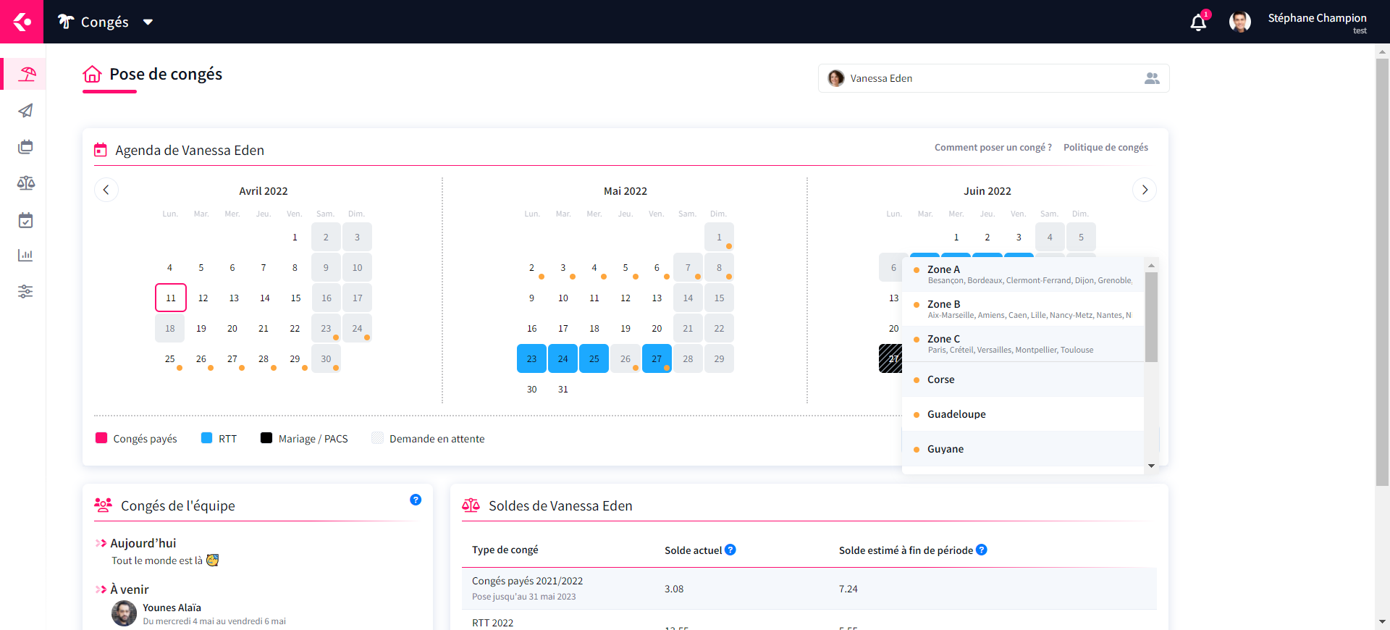Choose Corse in the zones list
1390x630 pixels.
(x=1023, y=379)
